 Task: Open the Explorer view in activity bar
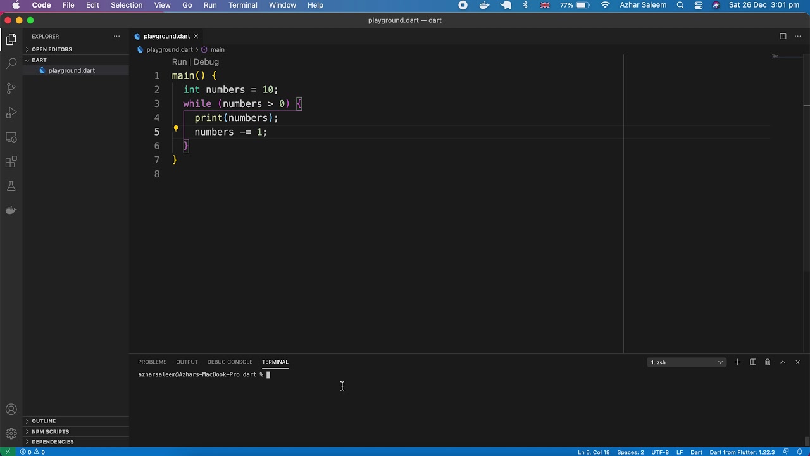[11, 40]
